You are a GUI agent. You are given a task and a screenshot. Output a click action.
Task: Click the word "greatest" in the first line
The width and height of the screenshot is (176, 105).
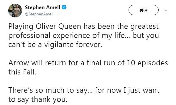point(145,27)
